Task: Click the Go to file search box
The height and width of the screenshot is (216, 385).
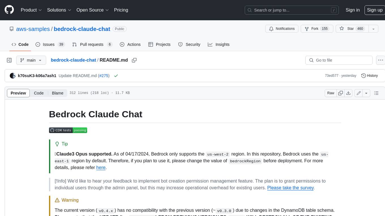Action: click(x=339, y=60)
